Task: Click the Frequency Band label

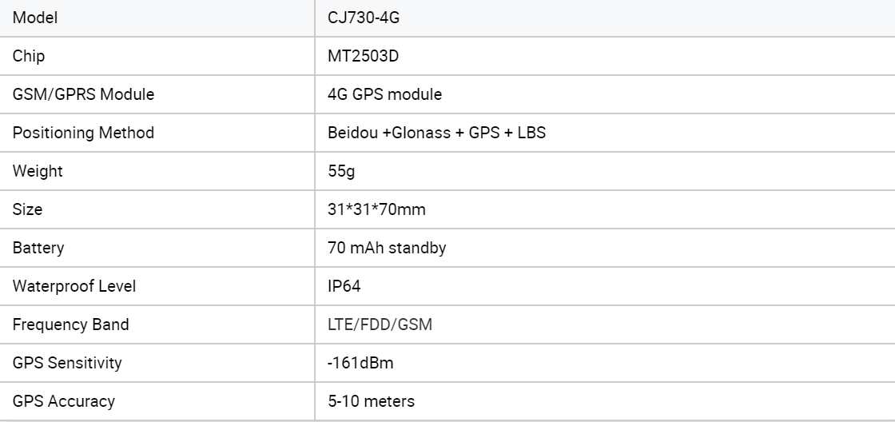Action: coord(70,324)
